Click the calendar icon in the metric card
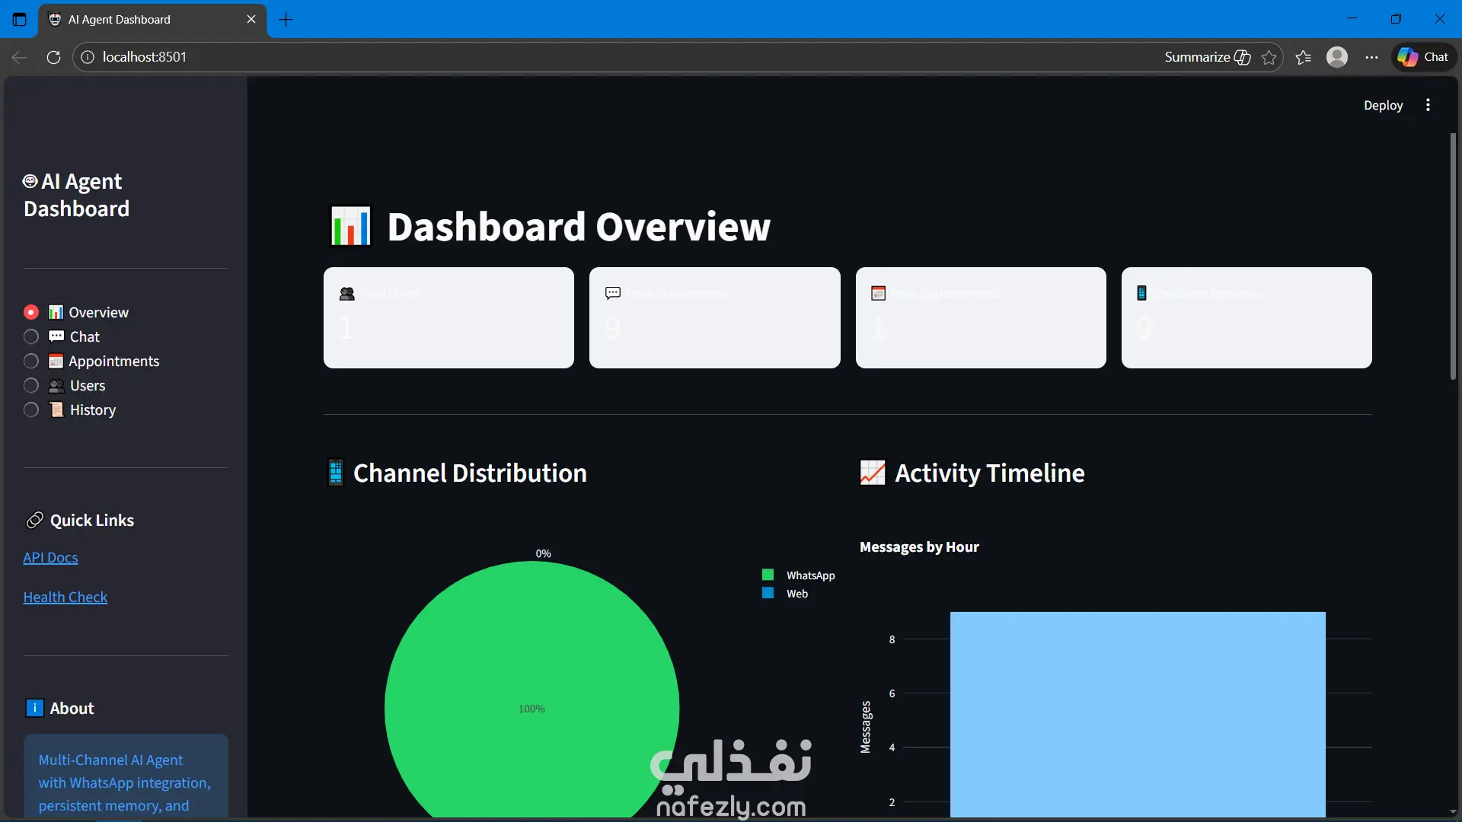This screenshot has height=822, width=1462. [x=878, y=293]
